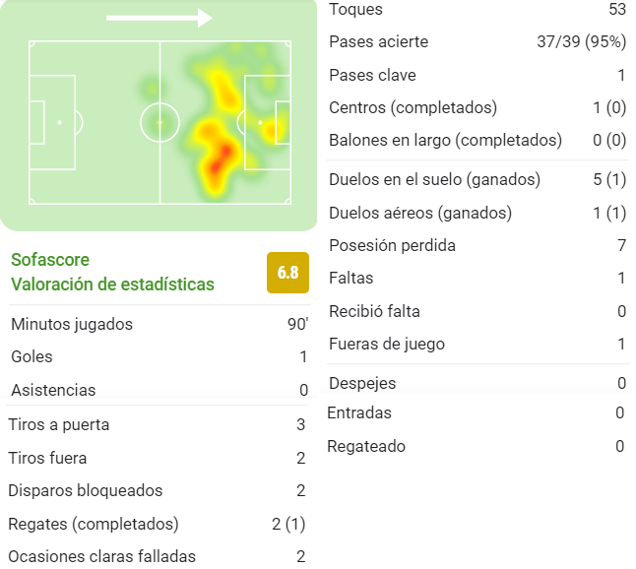Click the heatmap pitch center circle

point(159,122)
